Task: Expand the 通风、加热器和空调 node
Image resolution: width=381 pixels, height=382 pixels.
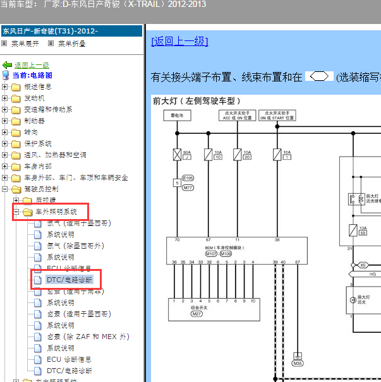Action: pos(4,155)
